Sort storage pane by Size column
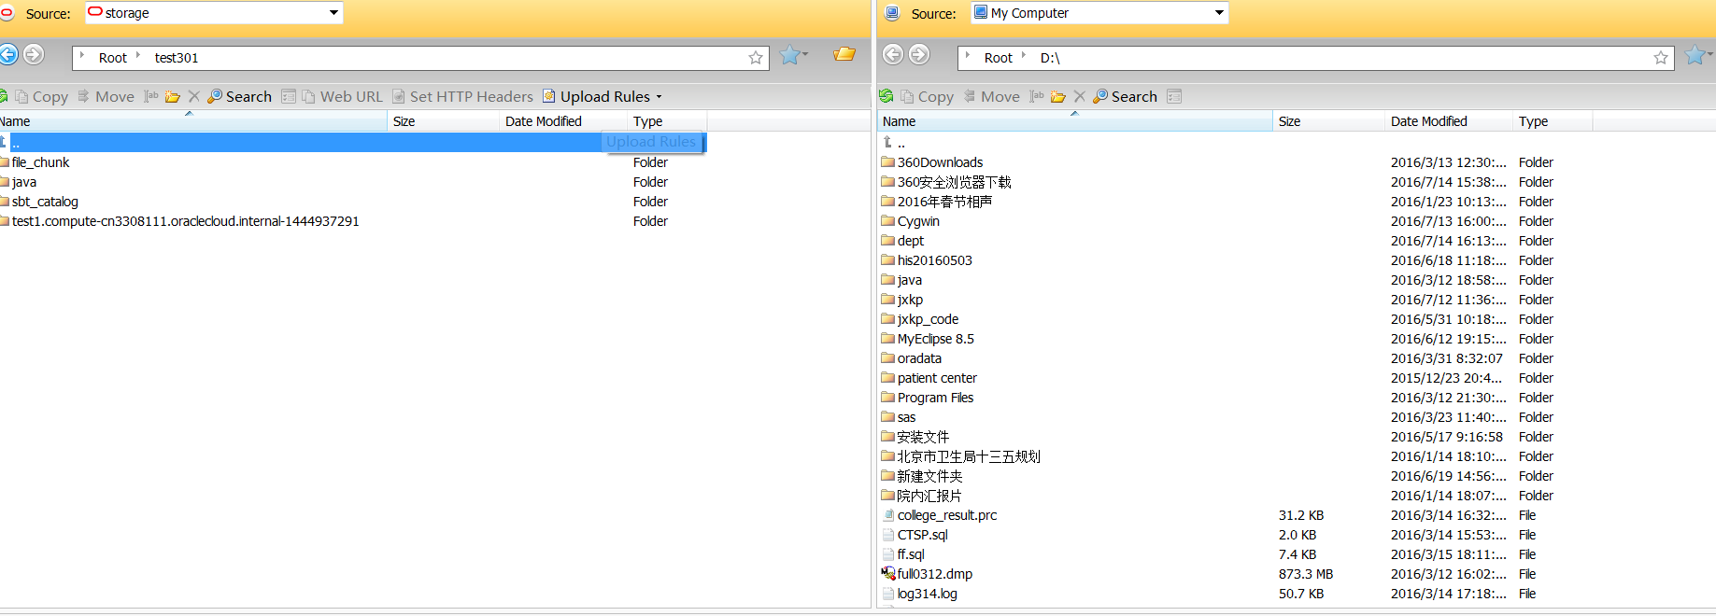Viewport: 1716px width, 616px height. pos(443,121)
